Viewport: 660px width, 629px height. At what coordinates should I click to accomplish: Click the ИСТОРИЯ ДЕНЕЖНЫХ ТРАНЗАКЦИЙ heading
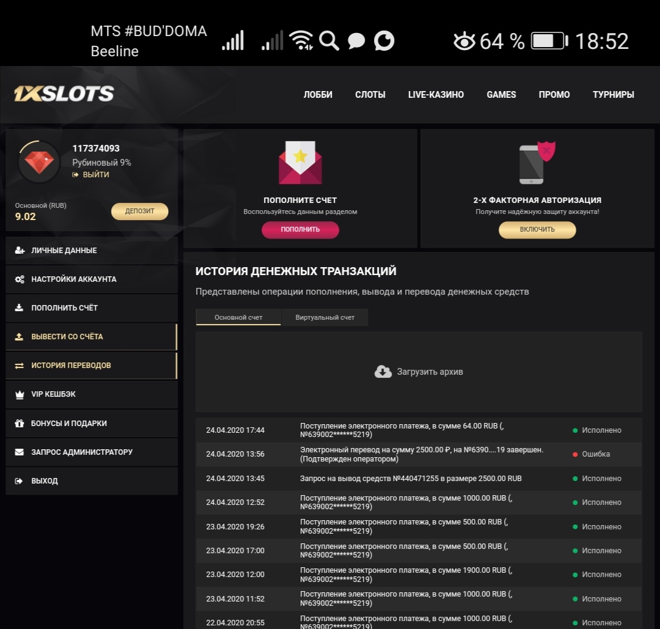click(x=296, y=271)
